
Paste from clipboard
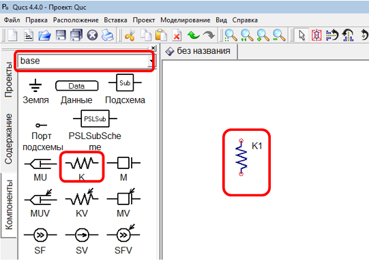[x=161, y=35]
